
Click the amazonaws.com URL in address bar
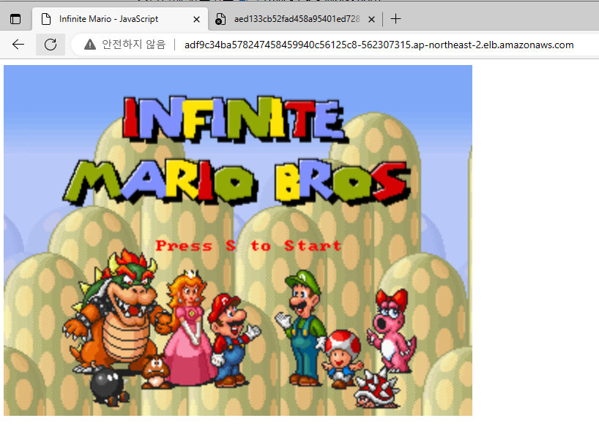click(379, 45)
